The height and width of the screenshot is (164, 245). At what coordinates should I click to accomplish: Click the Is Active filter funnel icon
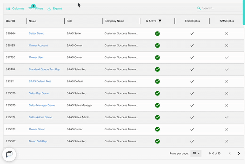160,21
